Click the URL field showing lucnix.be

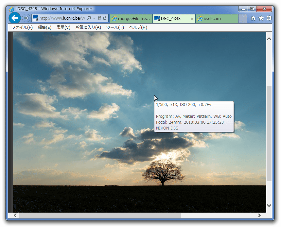point(62,18)
